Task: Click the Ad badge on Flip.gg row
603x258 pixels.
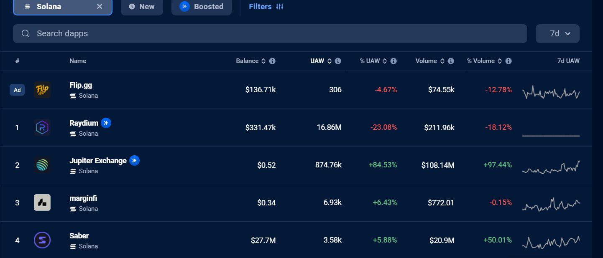Action: pyautogui.click(x=17, y=90)
